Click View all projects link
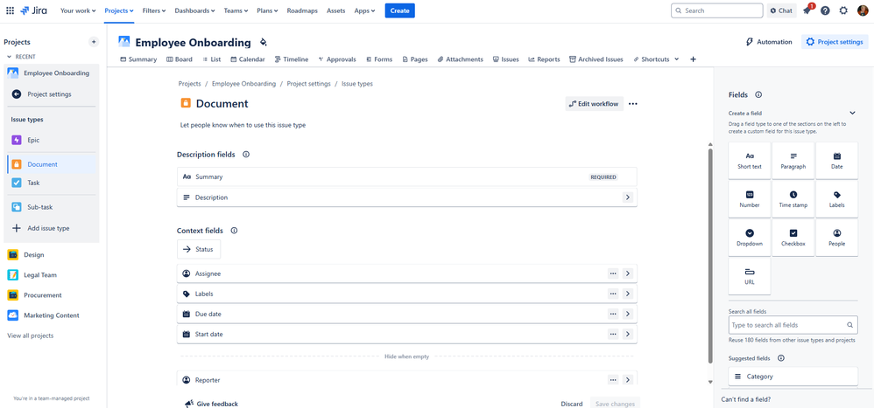This screenshot has height=408, width=874. click(30, 335)
